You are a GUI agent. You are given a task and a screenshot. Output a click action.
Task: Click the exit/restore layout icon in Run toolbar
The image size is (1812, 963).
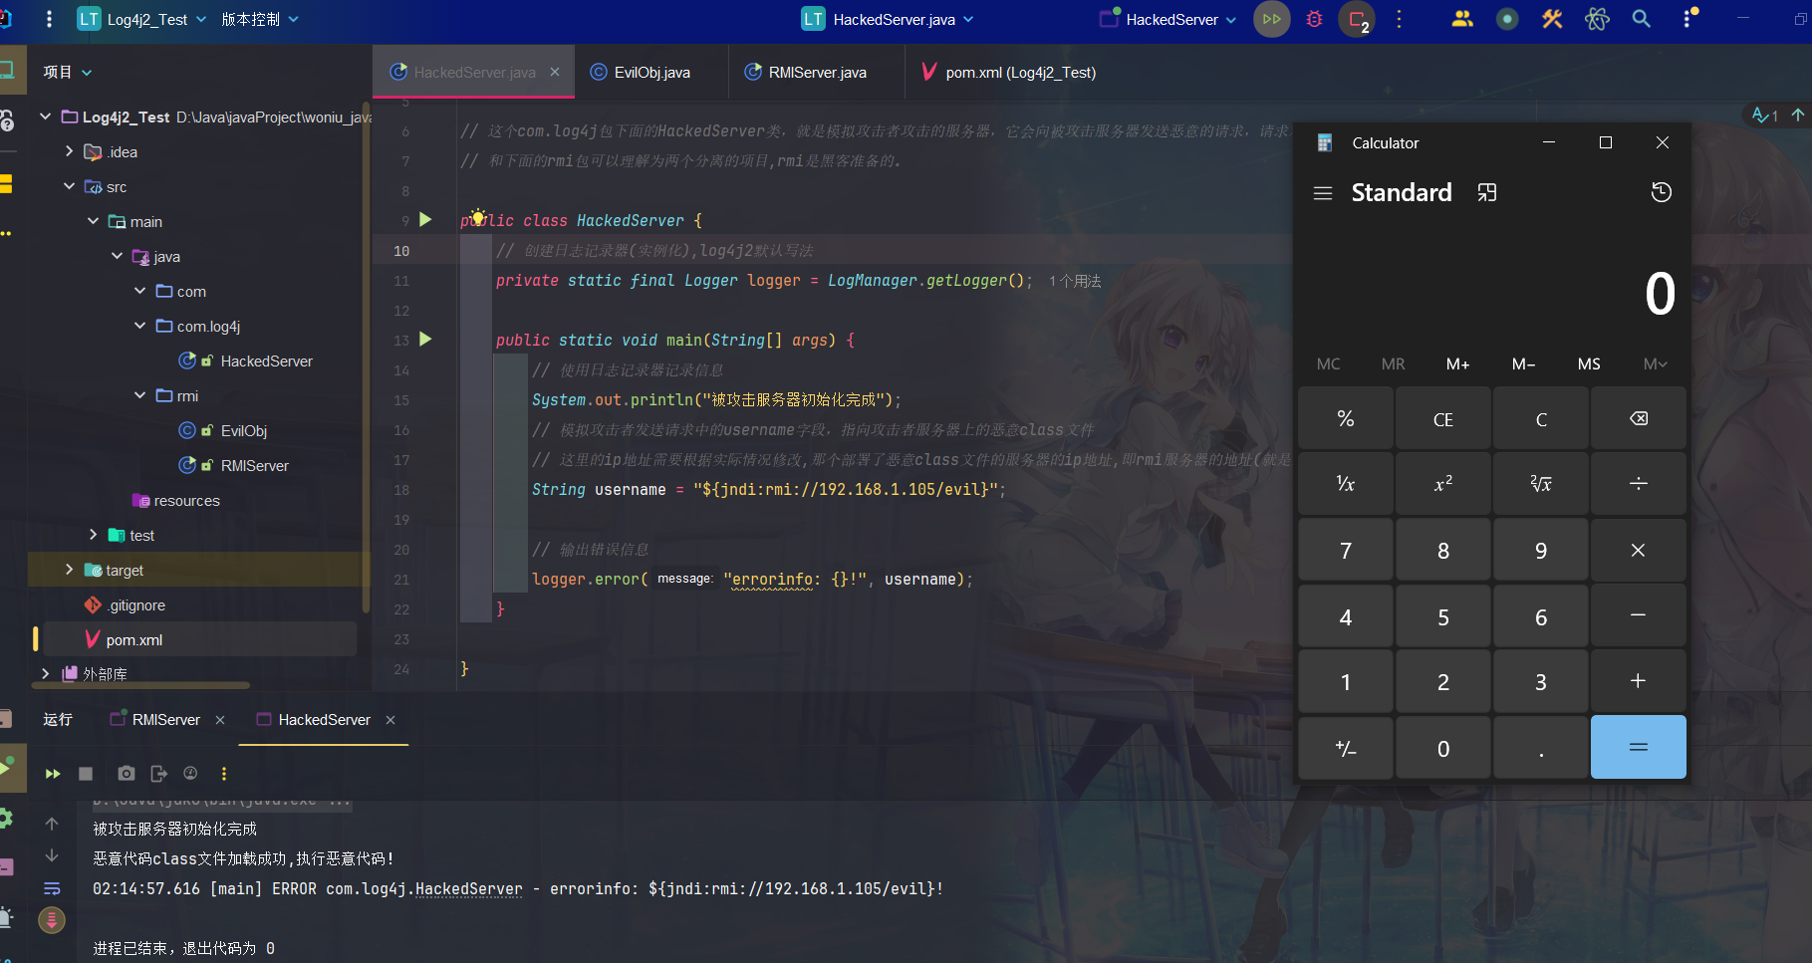point(158,774)
